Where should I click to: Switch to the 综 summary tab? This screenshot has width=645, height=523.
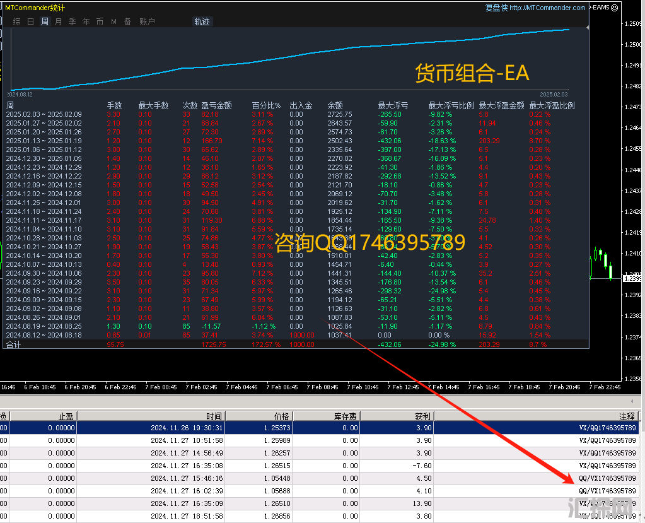pos(17,21)
